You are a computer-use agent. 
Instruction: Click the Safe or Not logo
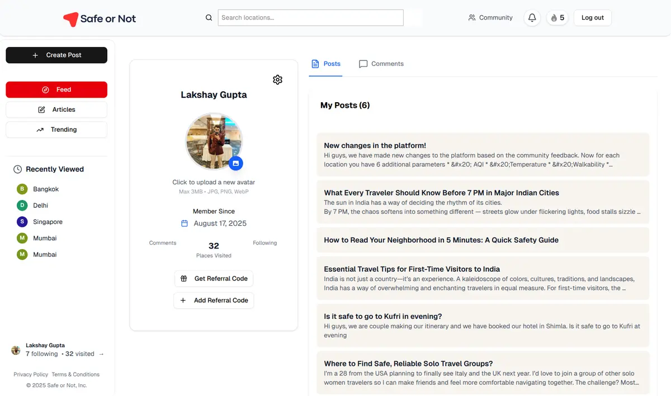[x=100, y=19]
